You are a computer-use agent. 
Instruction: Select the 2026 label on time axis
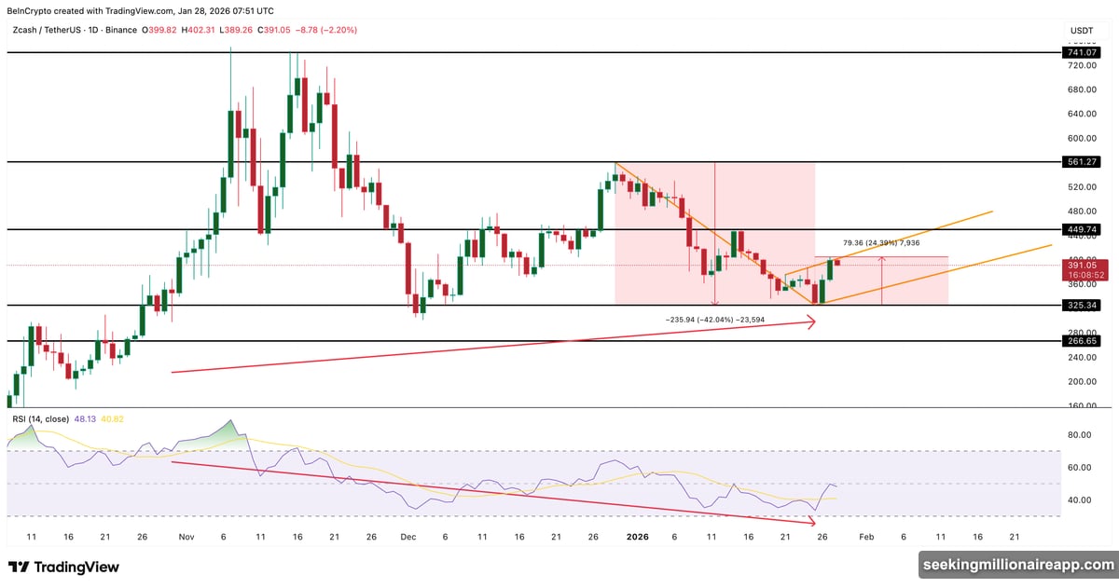[638, 537]
